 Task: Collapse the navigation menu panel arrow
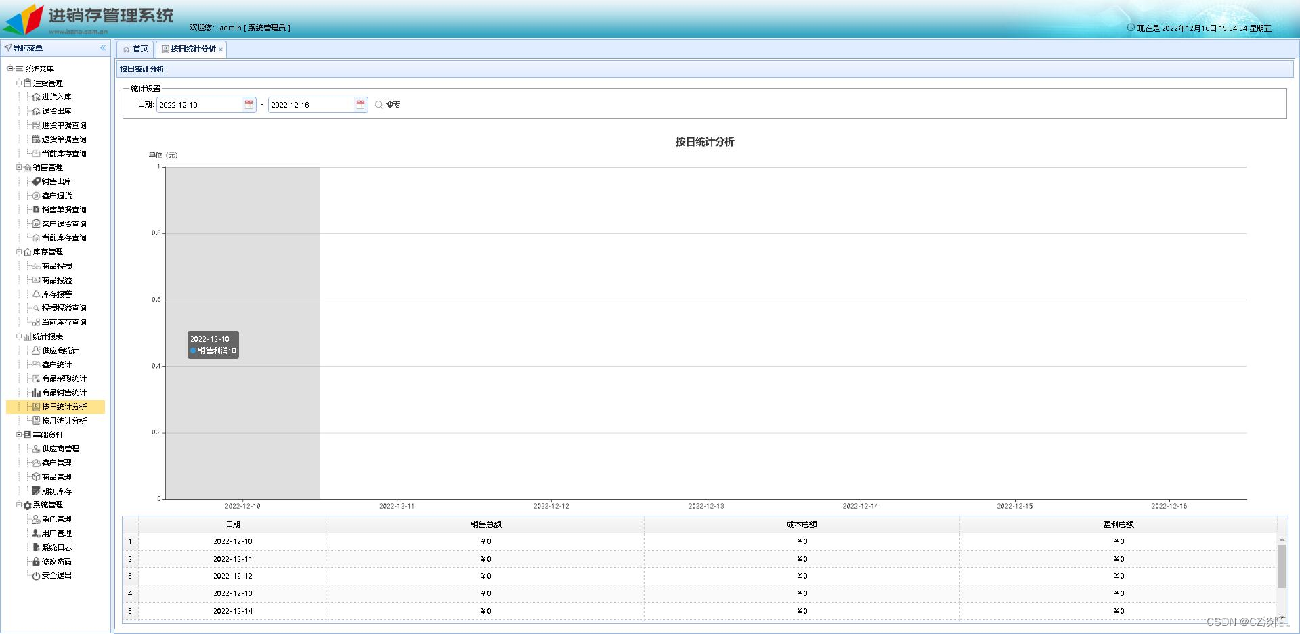coord(103,48)
